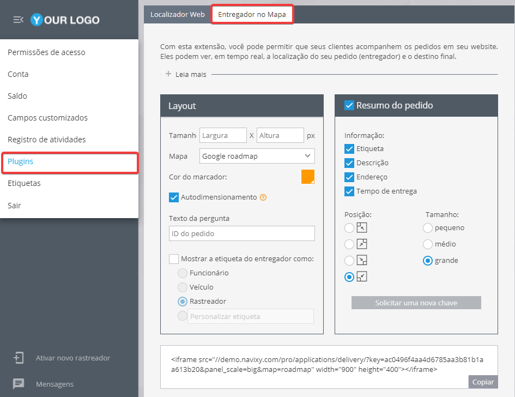
Task: Select the Personalizar etiqueta radio button
Action: (182, 316)
